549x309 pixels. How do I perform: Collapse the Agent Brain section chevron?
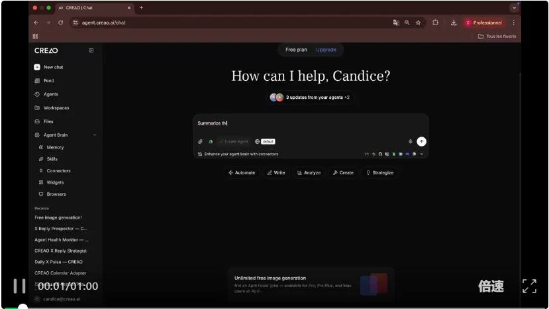coord(95,135)
